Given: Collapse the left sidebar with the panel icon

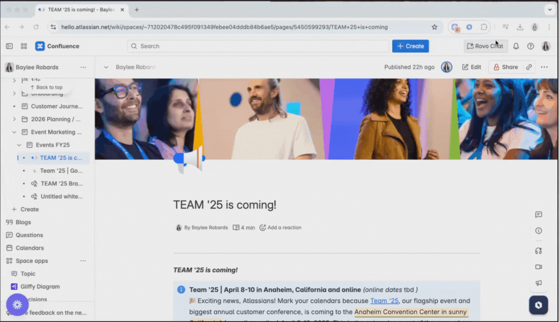Looking at the screenshot, I should pos(9,46).
